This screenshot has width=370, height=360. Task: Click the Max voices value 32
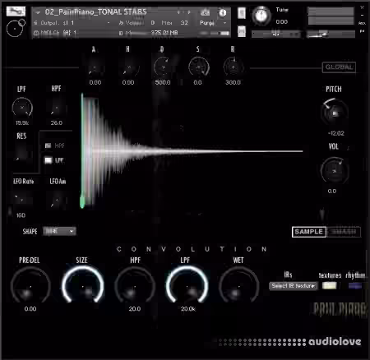(x=184, y=23)
